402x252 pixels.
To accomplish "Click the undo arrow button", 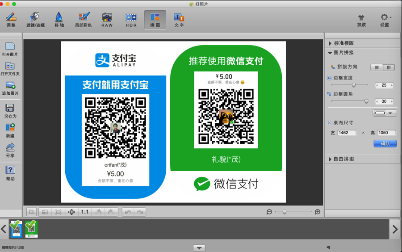I will coord(128,212).
